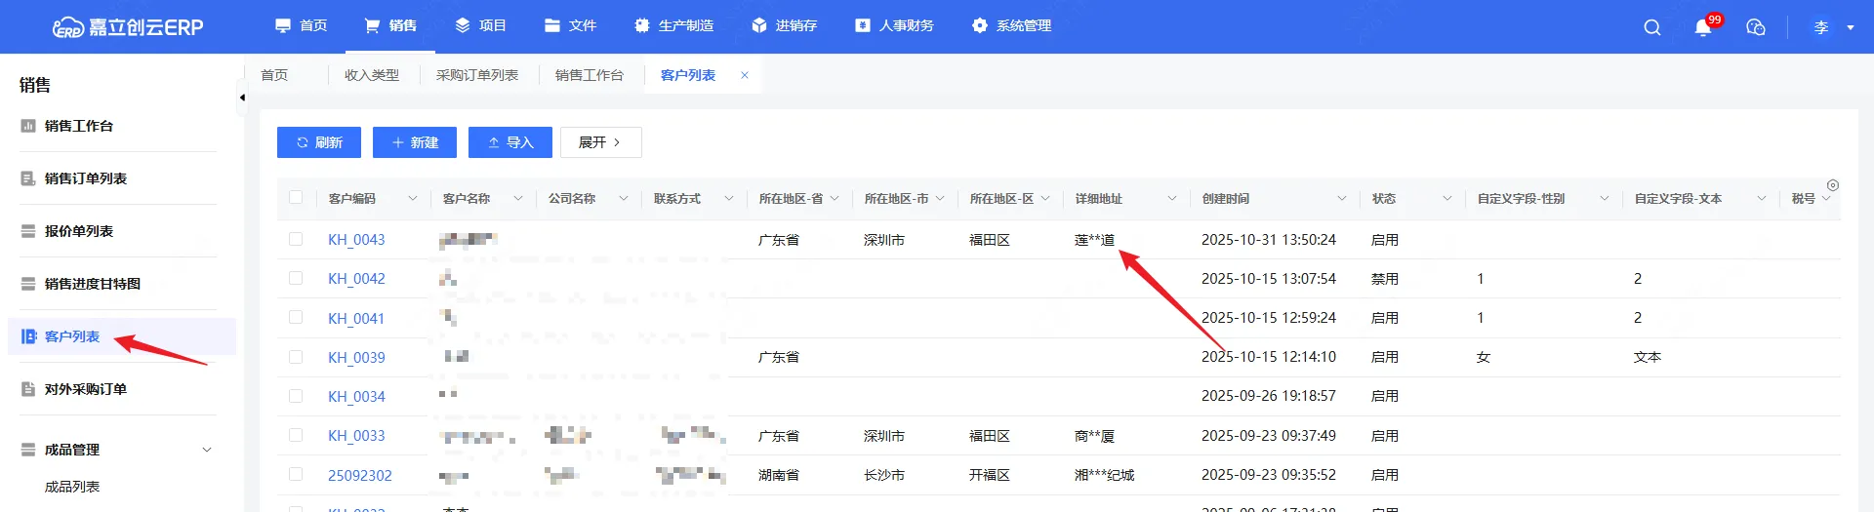Click the 新建 button
Screen dimensions: 1874x512
point(414,142)
